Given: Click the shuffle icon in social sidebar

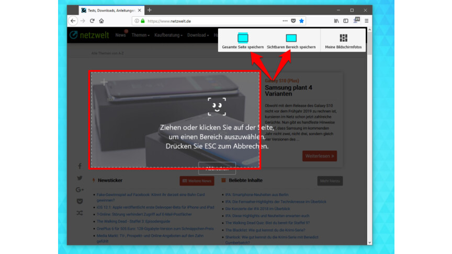Looking at the screenshot, I should [x=80, y=213].
